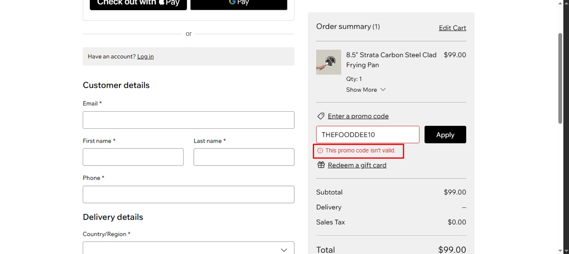569x254 pixels.
Task: Expand Show More chevron under frying pan
Action: pyautogui.click(x=383, y=90)
